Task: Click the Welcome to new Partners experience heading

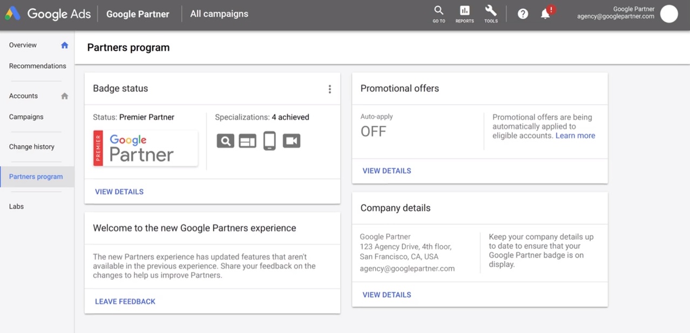Action: pyautogui.click(x=194, y=228)
